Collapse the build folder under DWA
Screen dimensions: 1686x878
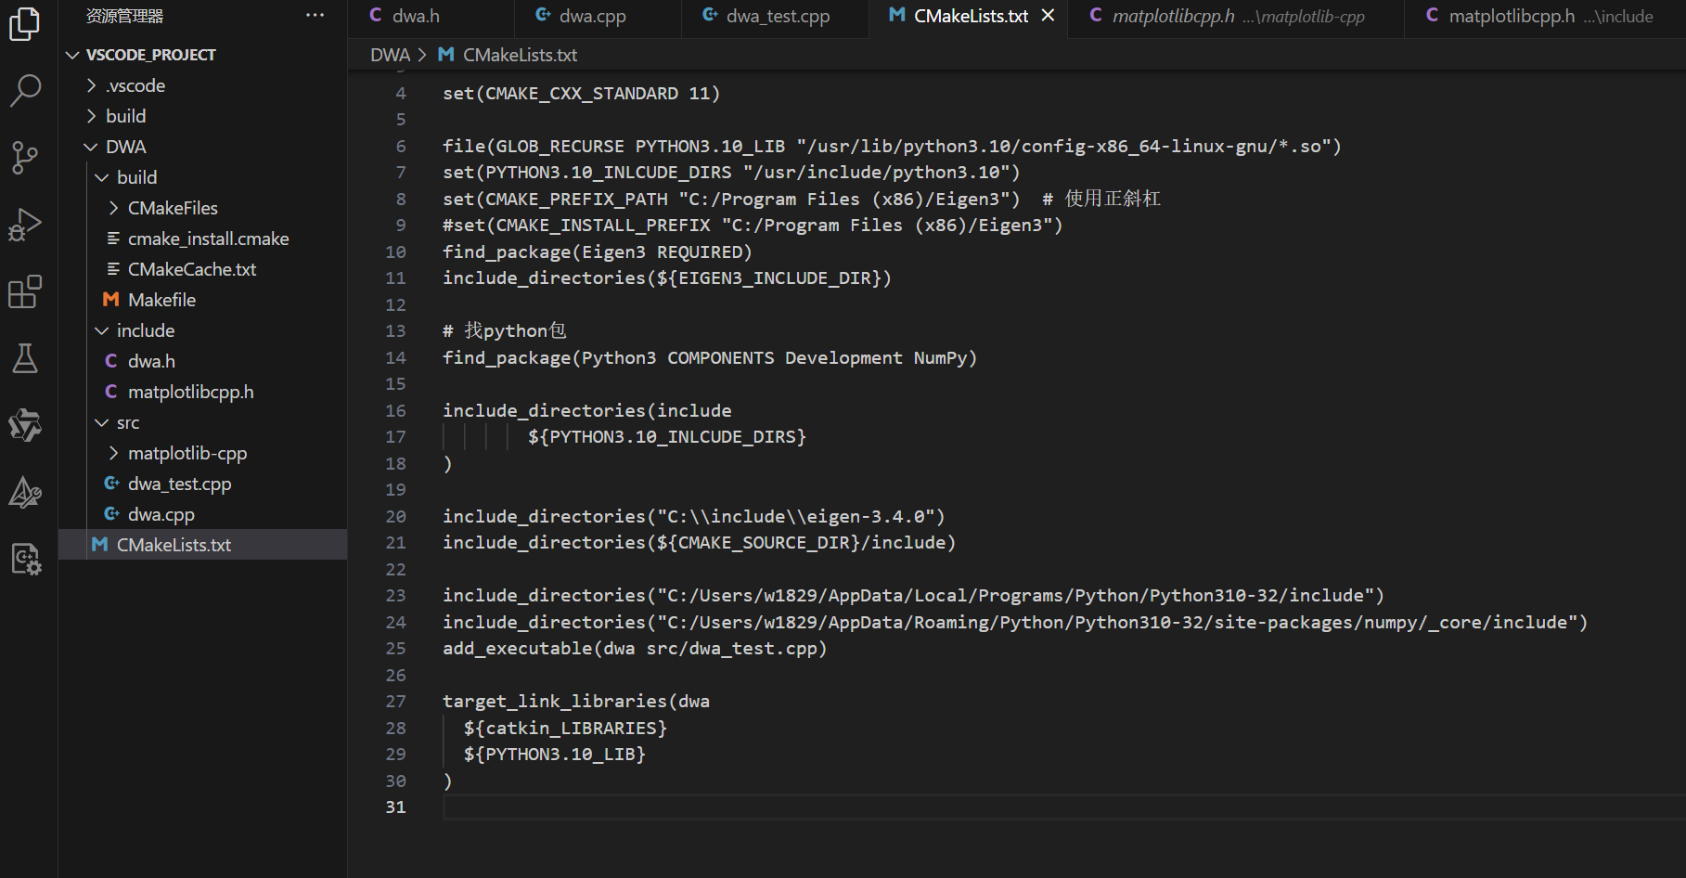click(203, 177)
